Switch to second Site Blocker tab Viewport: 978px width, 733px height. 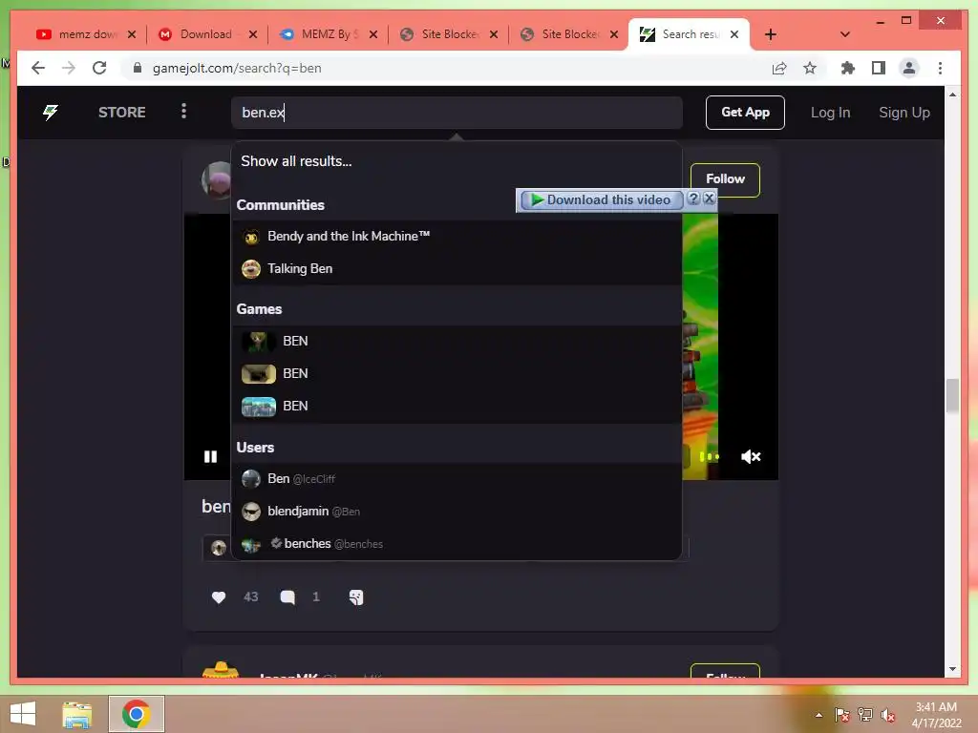click(569, 34)
